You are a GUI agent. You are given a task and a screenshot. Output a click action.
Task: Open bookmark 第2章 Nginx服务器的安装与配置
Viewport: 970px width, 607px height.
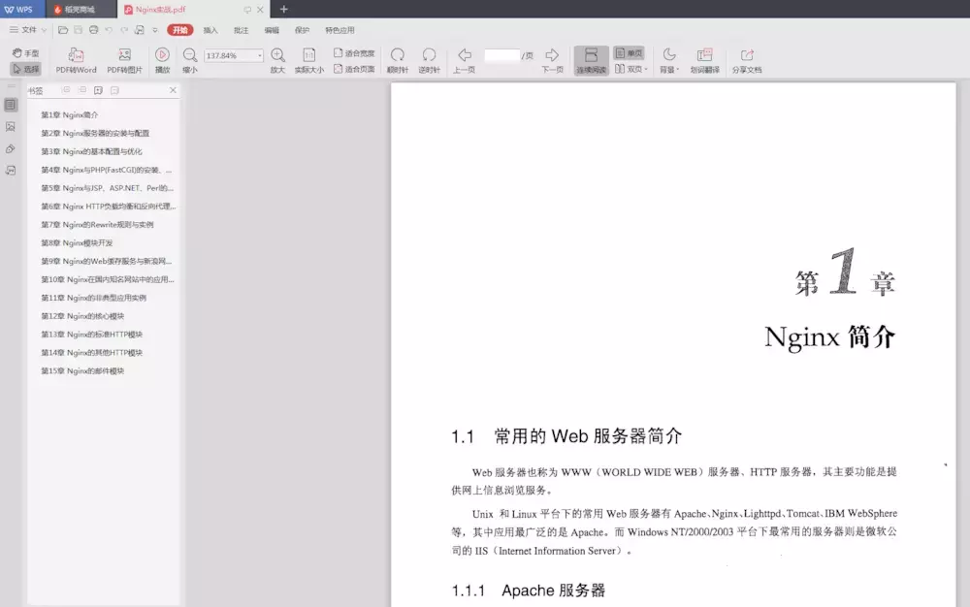pos(95,133)
